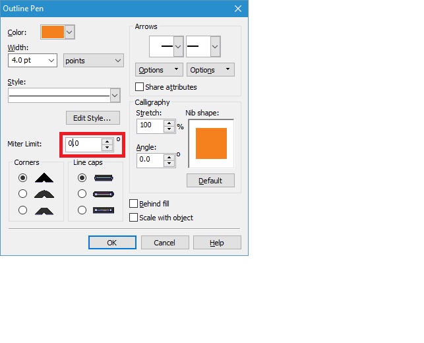Choose the bevel corners radio button

click(22, 210)
